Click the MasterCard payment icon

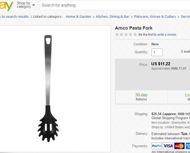point(179,146)
